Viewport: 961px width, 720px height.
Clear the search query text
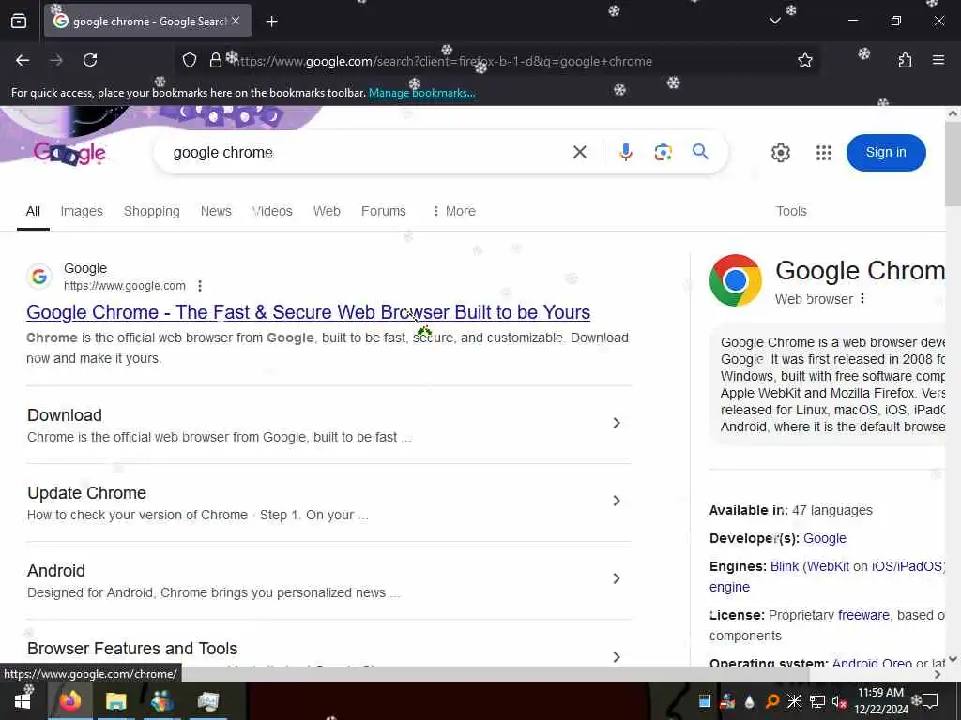point(580,152)
